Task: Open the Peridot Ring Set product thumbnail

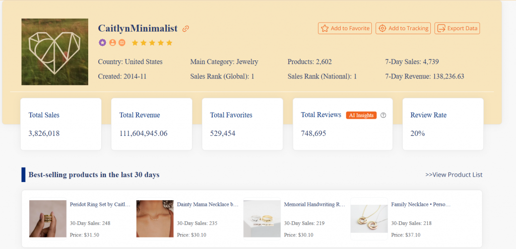Action: (48, 219)
